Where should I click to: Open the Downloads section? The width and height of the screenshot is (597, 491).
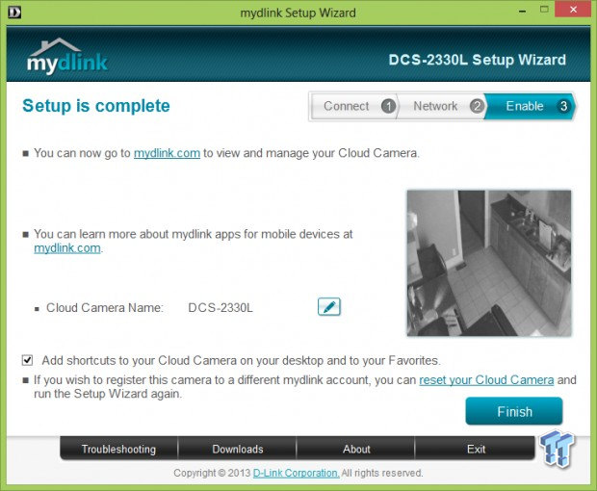pos(238,449)
